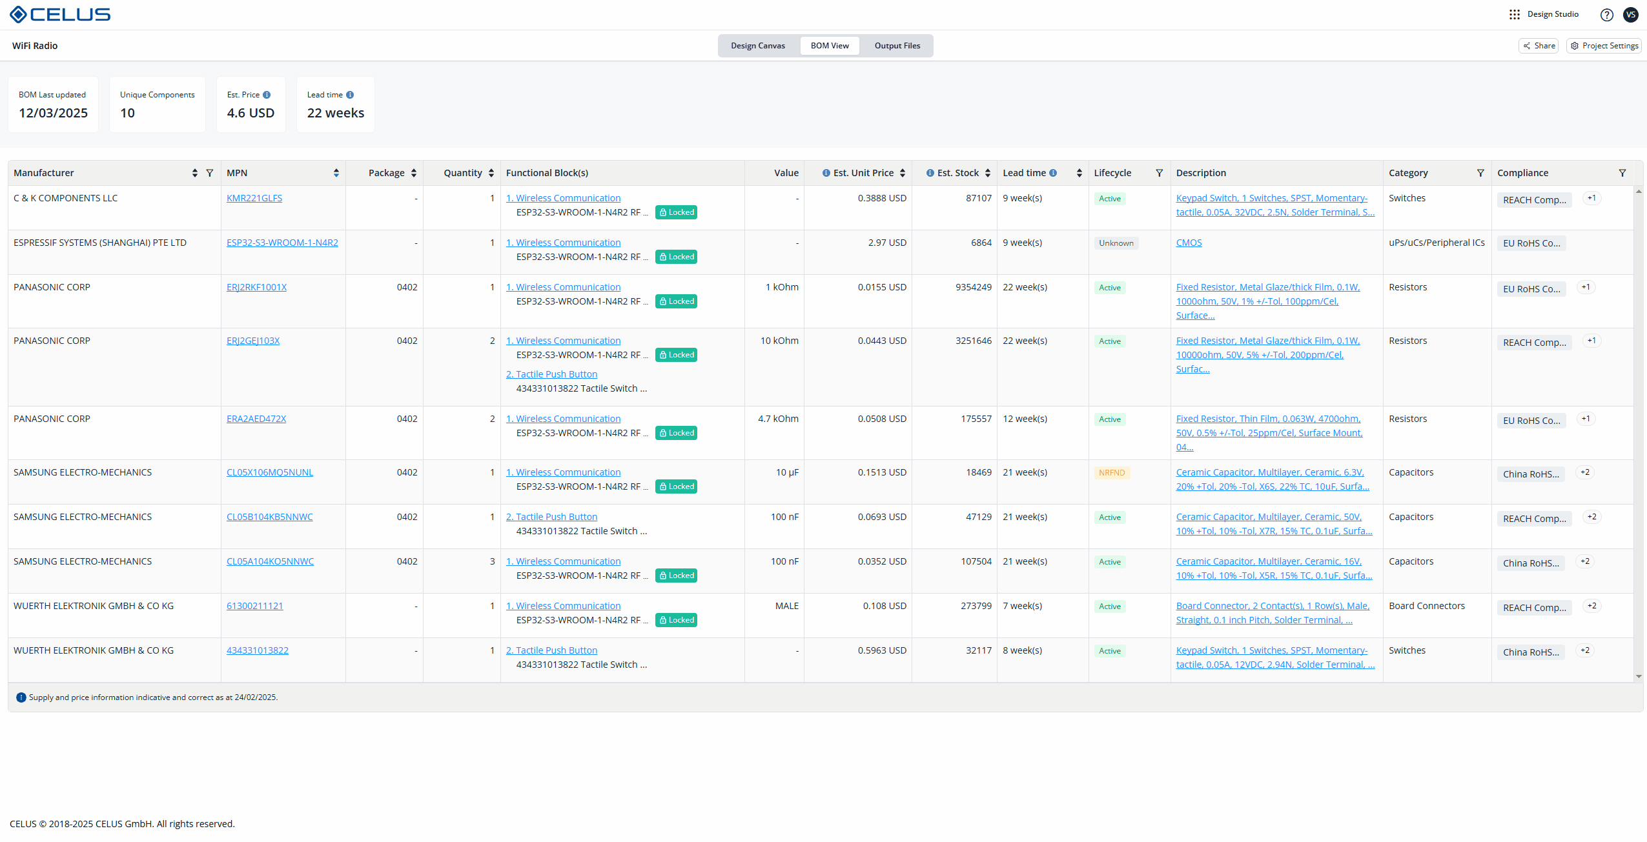Open Design Studio menu
Screen dimensions: 1647x842
pyautogui.click(x=1552, y=14)
